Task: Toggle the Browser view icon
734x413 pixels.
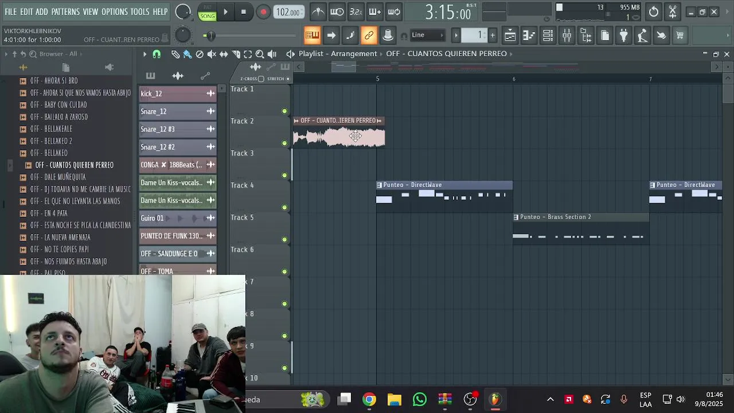Action: [585, 36]
